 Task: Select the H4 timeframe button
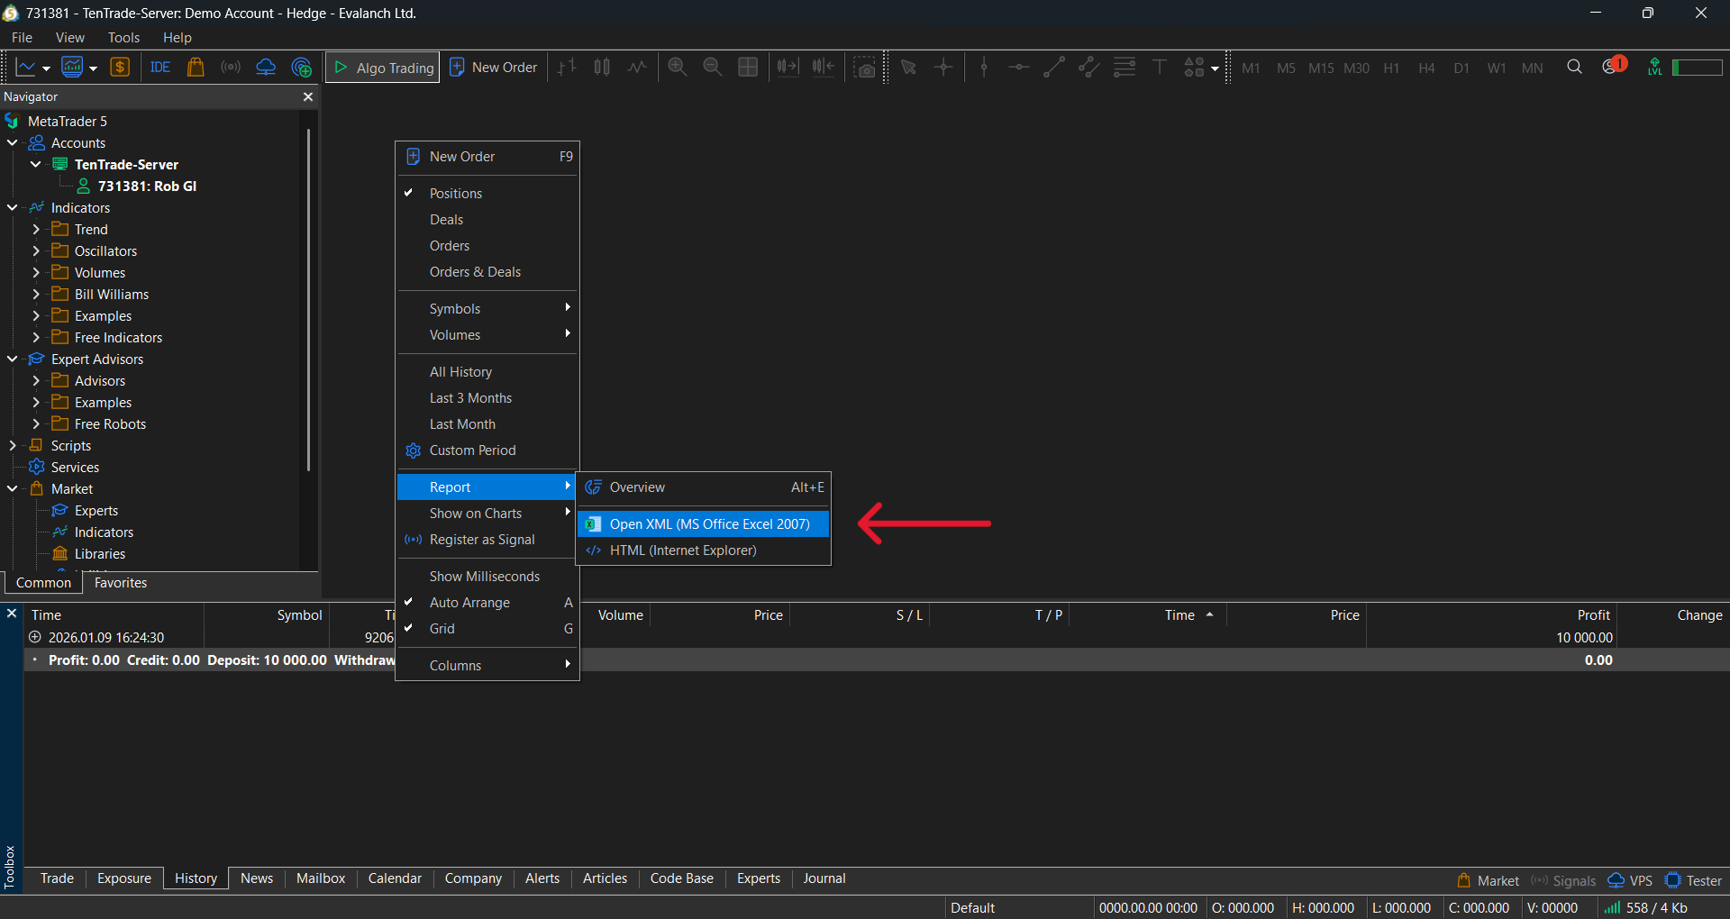1426,68
